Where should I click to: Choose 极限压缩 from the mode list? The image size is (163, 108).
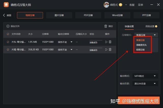140,50
